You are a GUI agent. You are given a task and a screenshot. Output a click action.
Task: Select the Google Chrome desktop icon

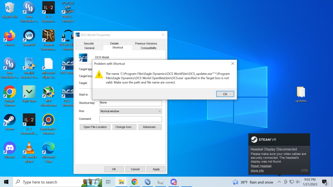coord(10,96)
